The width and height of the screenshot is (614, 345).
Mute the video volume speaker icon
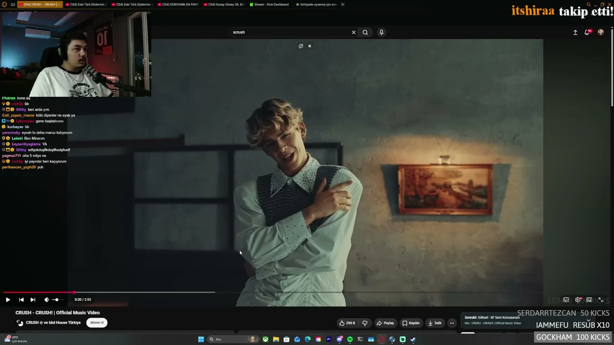click(47, 299)
